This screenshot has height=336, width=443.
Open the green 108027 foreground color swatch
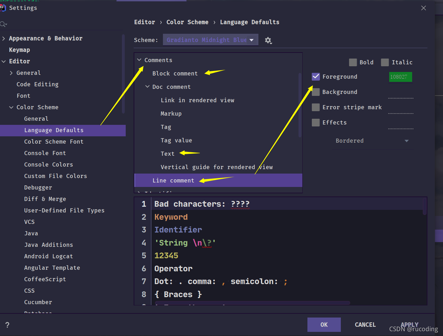400,77
